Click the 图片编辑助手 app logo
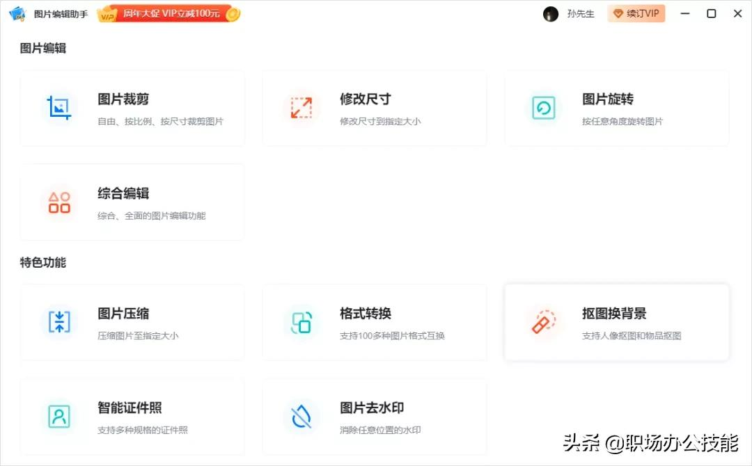The height and width of the screenshot is (466, 752). click(x=17, y=14)
